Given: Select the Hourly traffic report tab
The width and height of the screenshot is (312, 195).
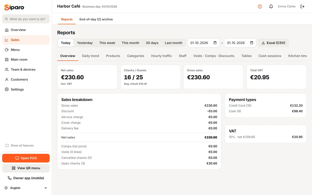Looking at the screenshot, I should coord(161,56).
